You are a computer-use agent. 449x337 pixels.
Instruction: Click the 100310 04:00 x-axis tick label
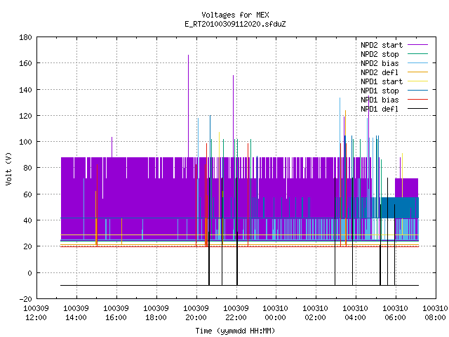pos(356,313)
